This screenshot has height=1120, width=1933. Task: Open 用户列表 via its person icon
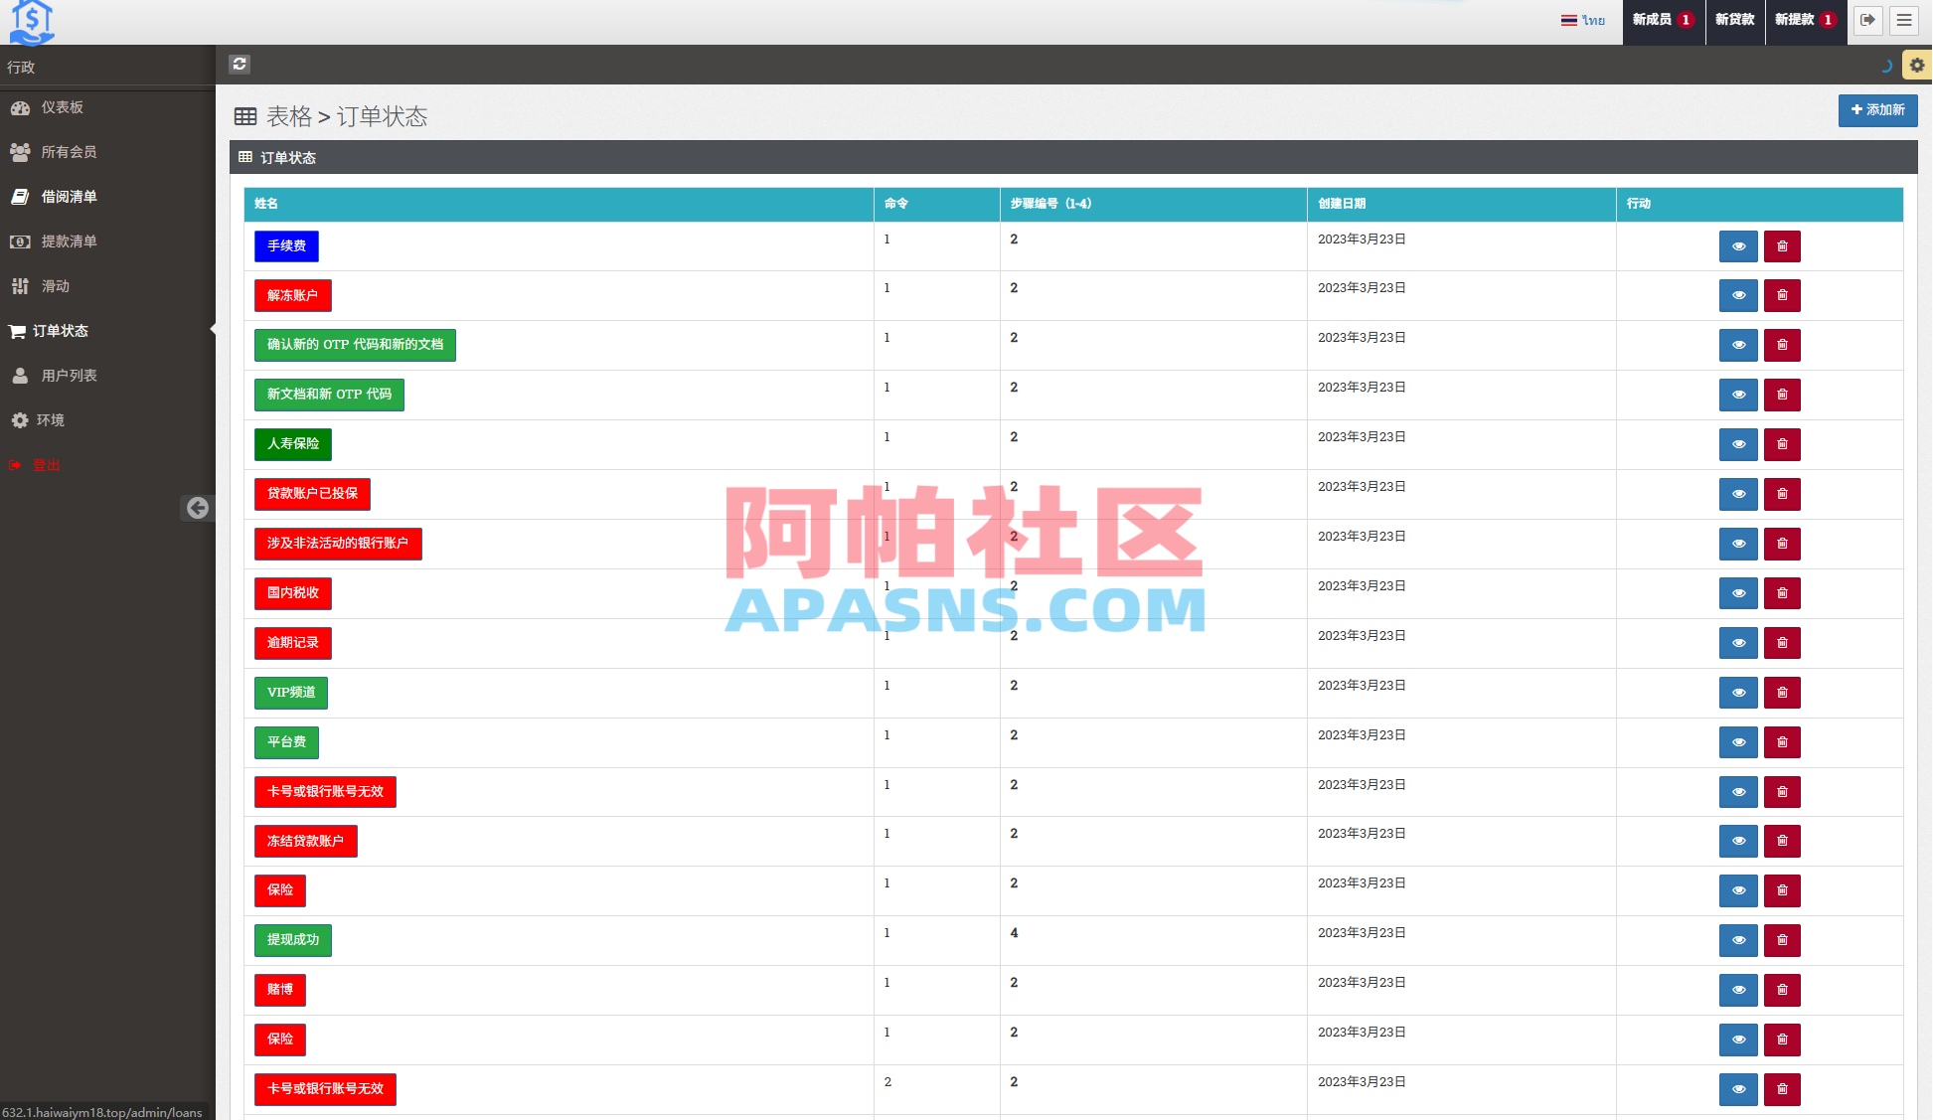[21, 375]
